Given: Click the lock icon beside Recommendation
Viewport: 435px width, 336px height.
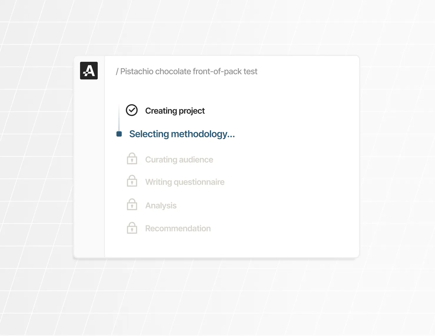Looking at the screenshot, I should (x=132, y=228).
